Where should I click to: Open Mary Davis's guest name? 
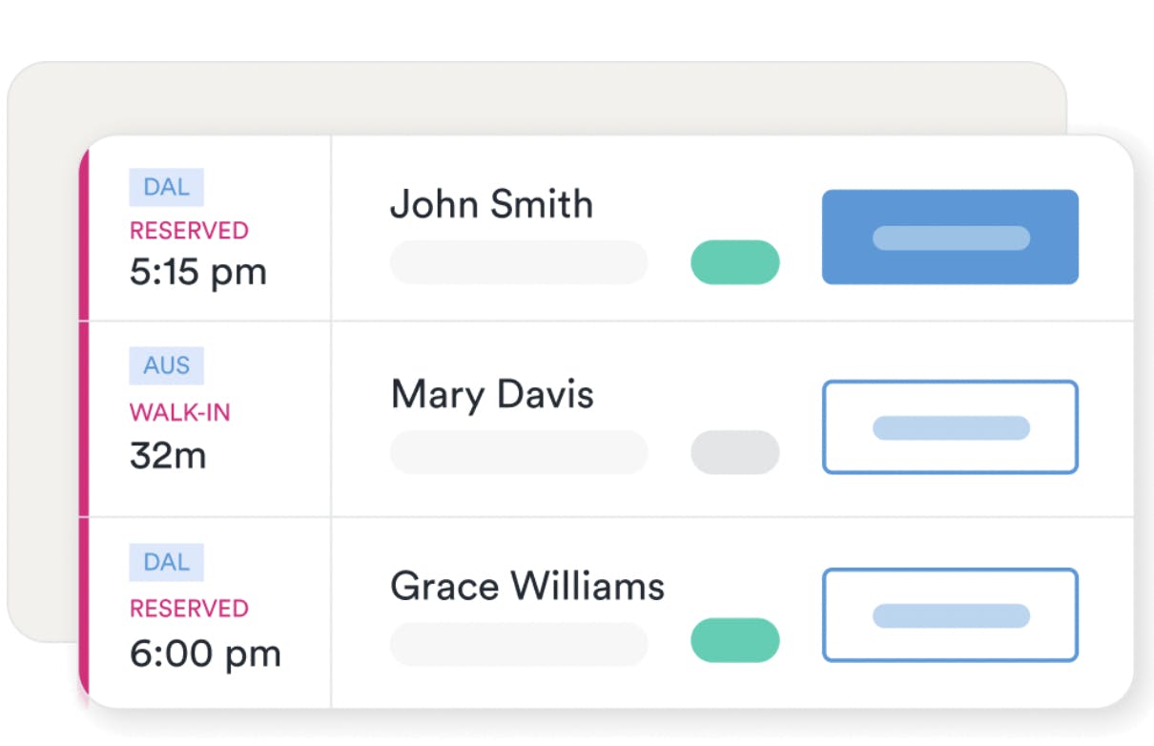tap(492, 394)
